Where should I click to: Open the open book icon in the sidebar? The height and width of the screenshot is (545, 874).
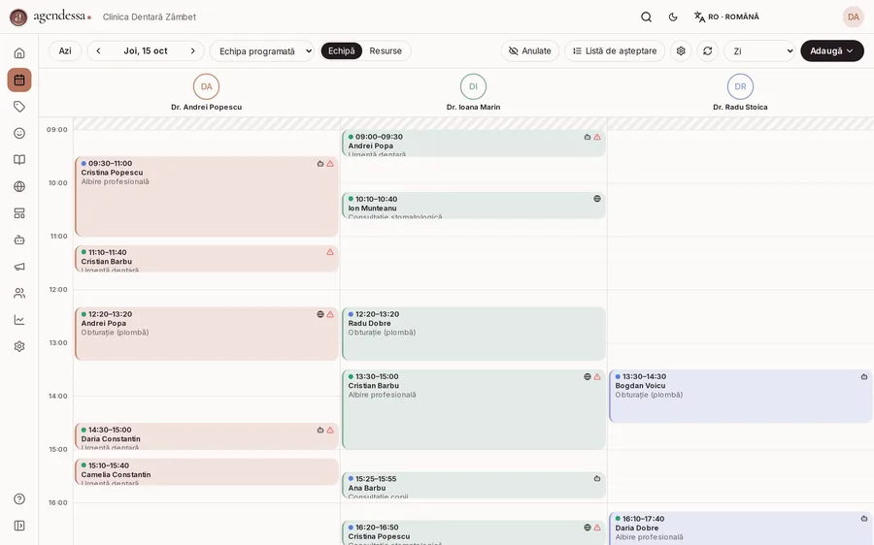click(19, 160)
